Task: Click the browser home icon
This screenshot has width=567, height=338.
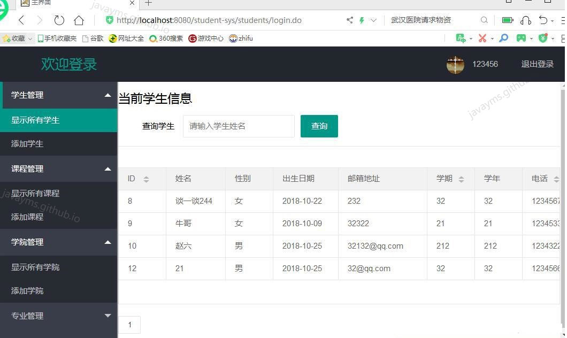Action: pos(79,20)
